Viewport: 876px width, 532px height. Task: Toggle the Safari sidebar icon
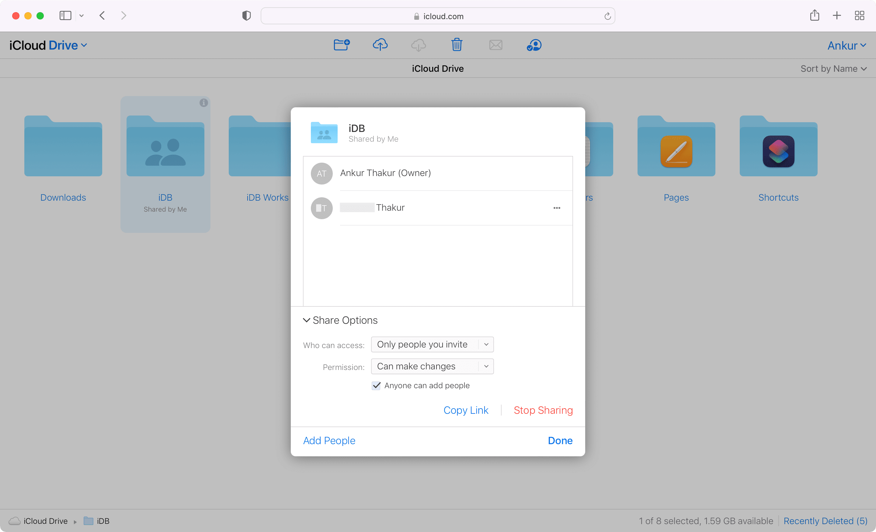(65, 16)
